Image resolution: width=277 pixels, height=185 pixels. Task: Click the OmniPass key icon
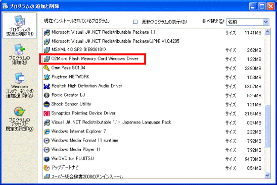[x=47, y=68]
